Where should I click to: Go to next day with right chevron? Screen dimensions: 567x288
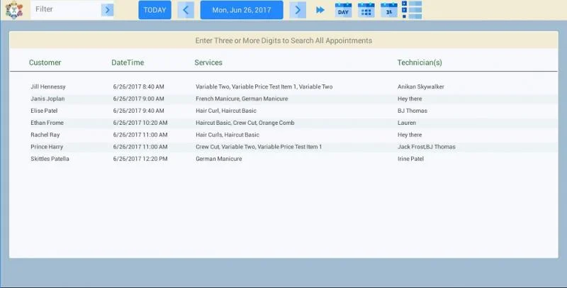point(298,10)
